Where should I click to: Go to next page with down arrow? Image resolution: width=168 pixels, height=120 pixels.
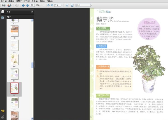point(27,5)
